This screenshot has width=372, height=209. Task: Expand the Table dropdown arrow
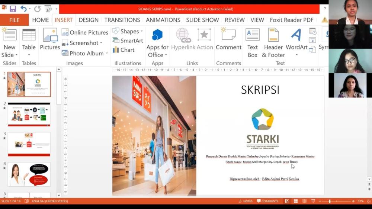(29, 55)
